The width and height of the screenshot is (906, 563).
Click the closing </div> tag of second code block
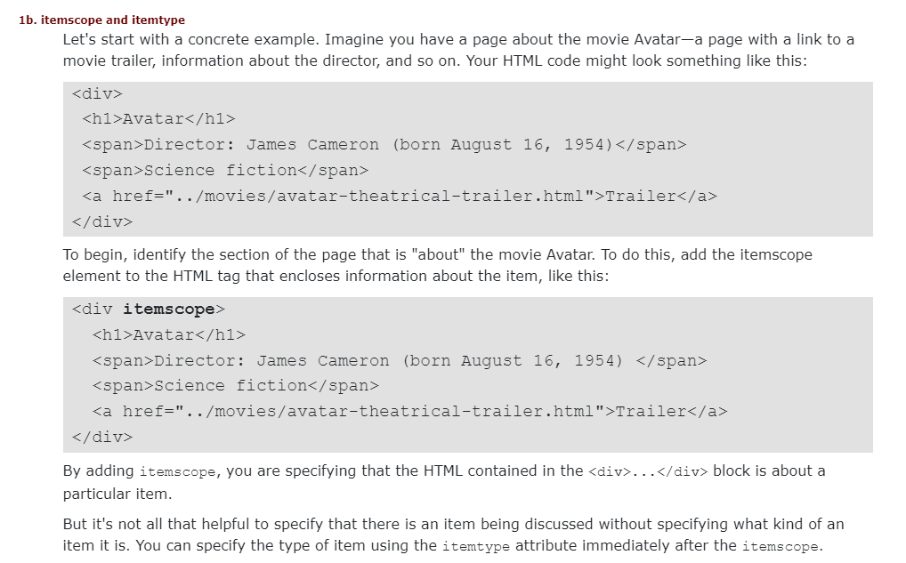coord(102,437)
